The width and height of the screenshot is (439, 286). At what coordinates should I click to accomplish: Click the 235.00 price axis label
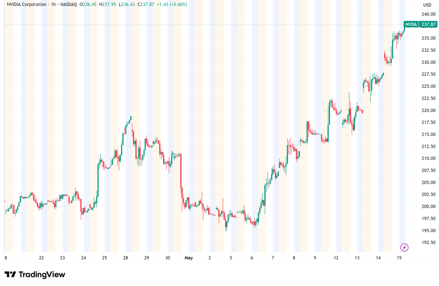(428, 38)
